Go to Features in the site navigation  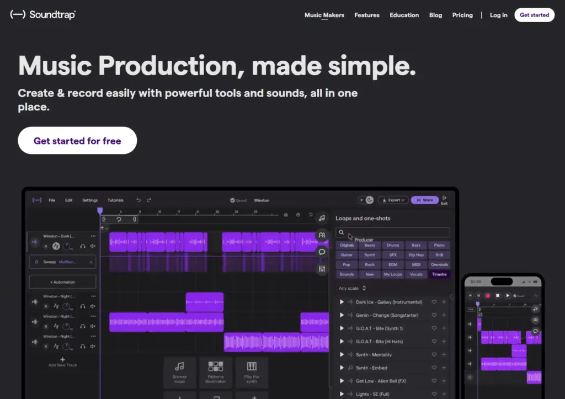[367, 15]
